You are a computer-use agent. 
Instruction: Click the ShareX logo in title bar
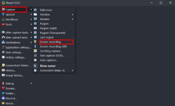pos(3,3)
